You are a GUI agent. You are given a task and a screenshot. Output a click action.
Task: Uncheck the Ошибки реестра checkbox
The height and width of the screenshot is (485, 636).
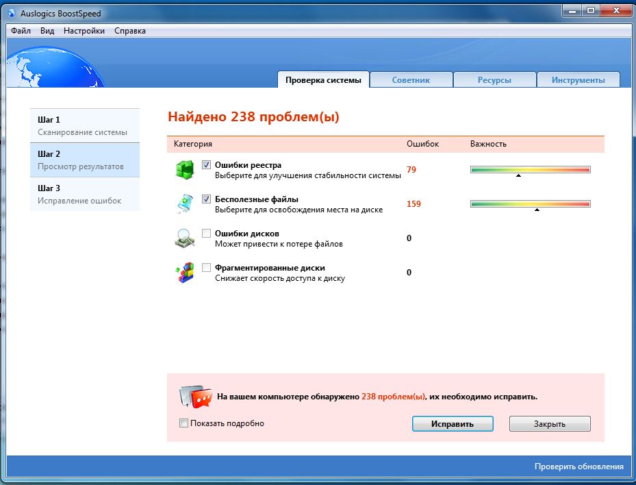pyautogui.click(x=207, y=165)
